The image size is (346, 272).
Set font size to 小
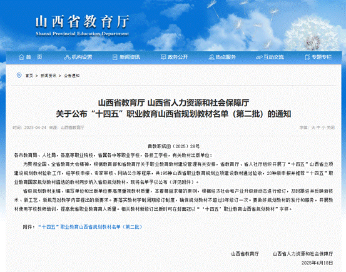pyautogui.click(x=323, y=128)
